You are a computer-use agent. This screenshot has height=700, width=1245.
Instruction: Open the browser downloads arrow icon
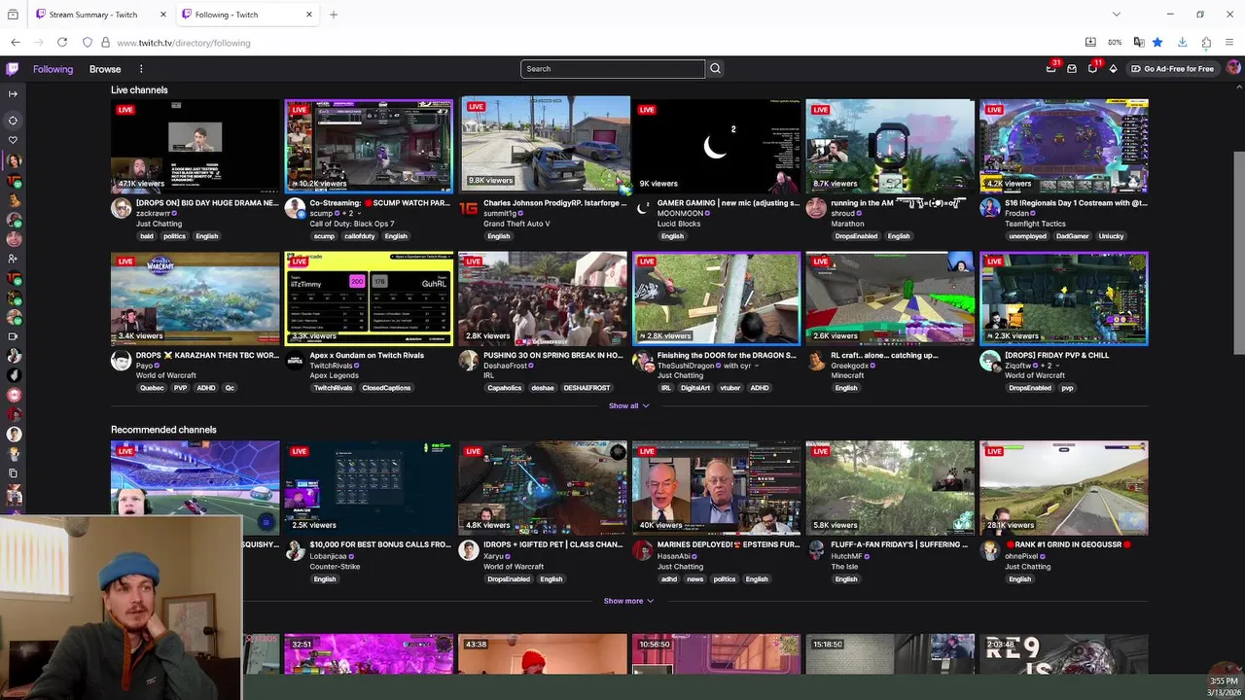pos(1182,43)
